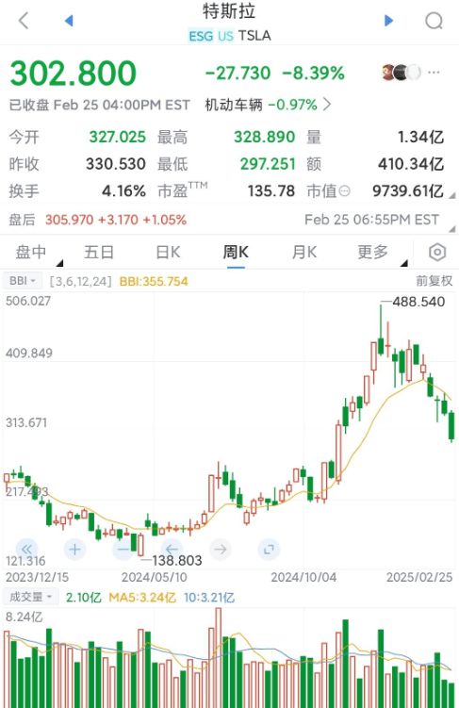The height and width of the screenshot is (708, 459).
Task: Select the 月K monthly chart tab
Action: click(304, 252)
